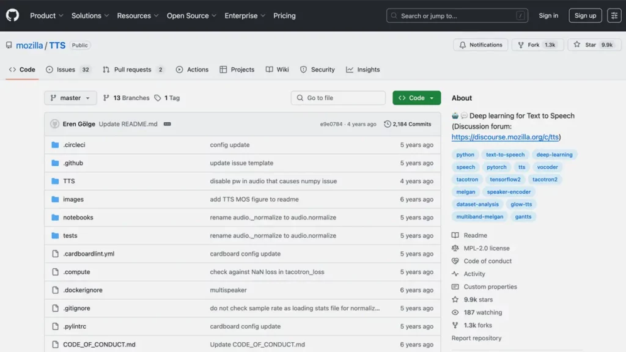626x352 pixels.
Task: Expand the Solutions menu
Action: click(90, 15)
